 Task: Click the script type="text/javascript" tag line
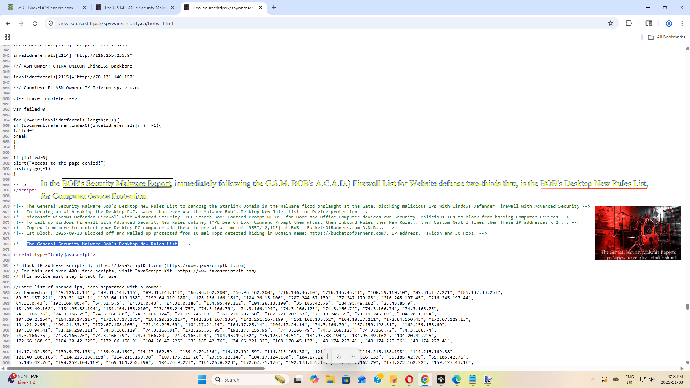[54, 255]
